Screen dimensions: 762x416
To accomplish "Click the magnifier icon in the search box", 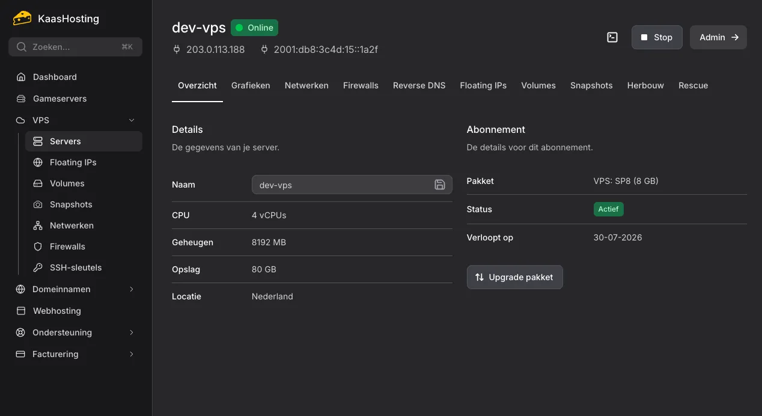I will coord(22,47).
